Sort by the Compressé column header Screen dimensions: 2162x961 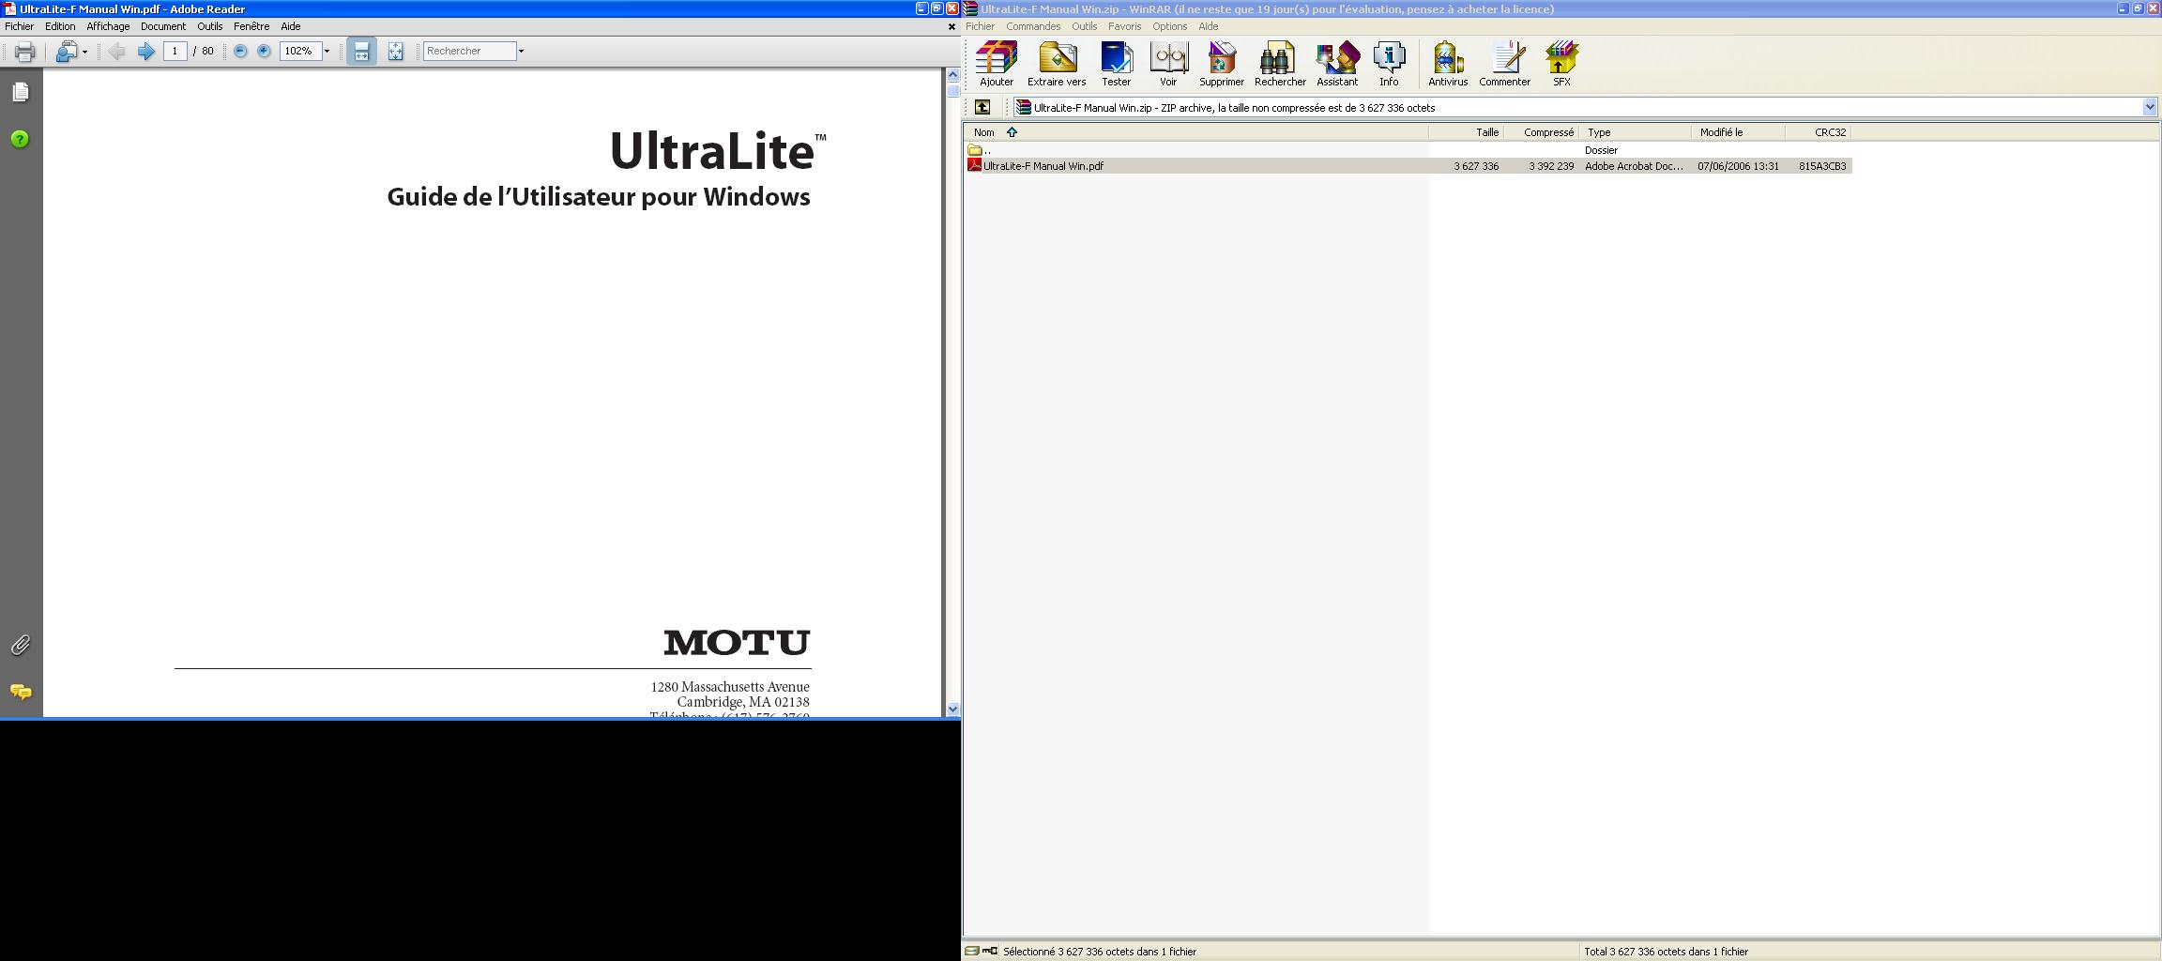point(1542,132)
